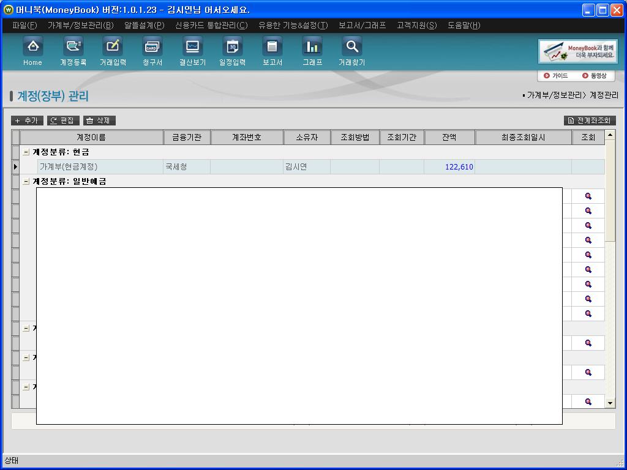The height and width of the screenshot is (470, 627).
Task: Open 일정입력 calendar schedule icon
Action: 232,47
